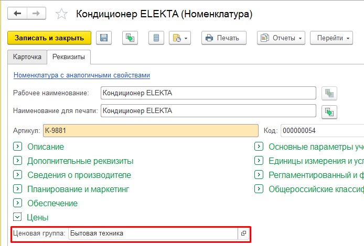Expand the Дополнительные реквизиты section
364x246 pixels.
coord(18,161)
